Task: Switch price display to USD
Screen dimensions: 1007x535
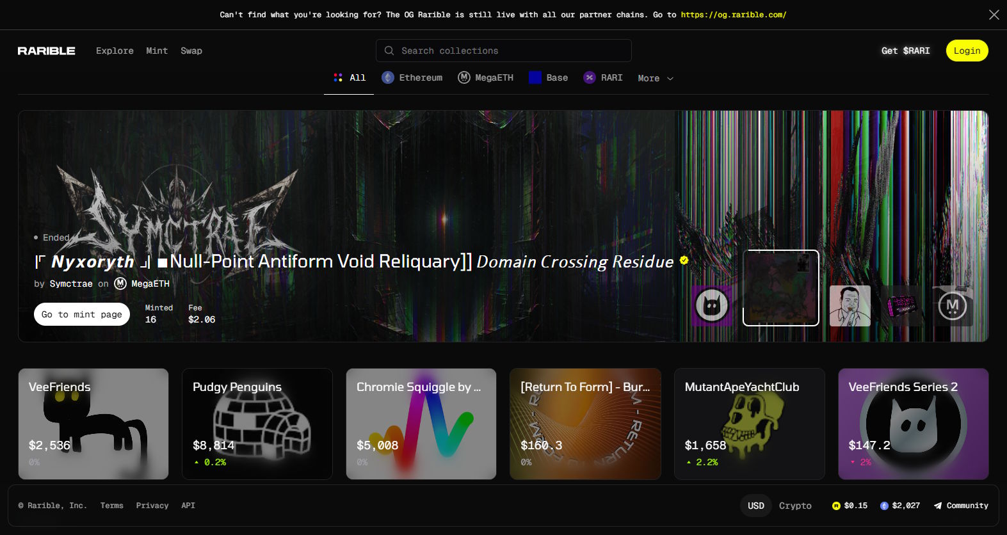Action: pyautogui.click(x=756, y=506)
